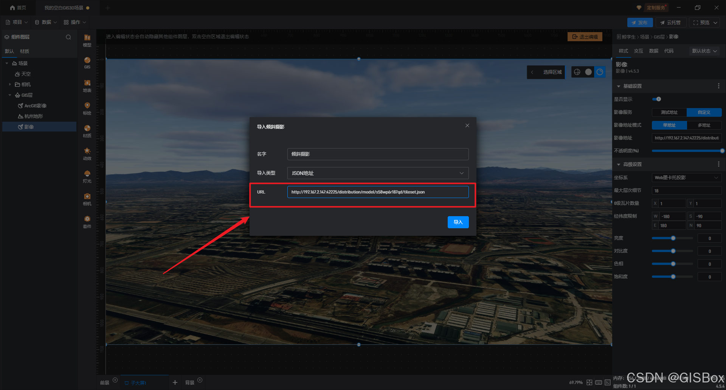Click the add icon beside 前景

point(115,380)
